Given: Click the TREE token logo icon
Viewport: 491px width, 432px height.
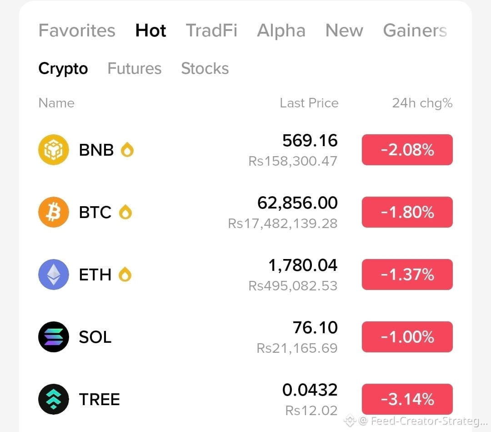Looking at the screenshot, I should point(54,399).
